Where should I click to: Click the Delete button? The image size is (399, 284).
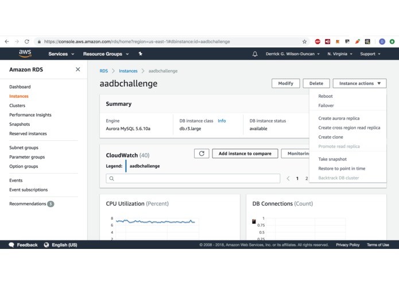316,83
